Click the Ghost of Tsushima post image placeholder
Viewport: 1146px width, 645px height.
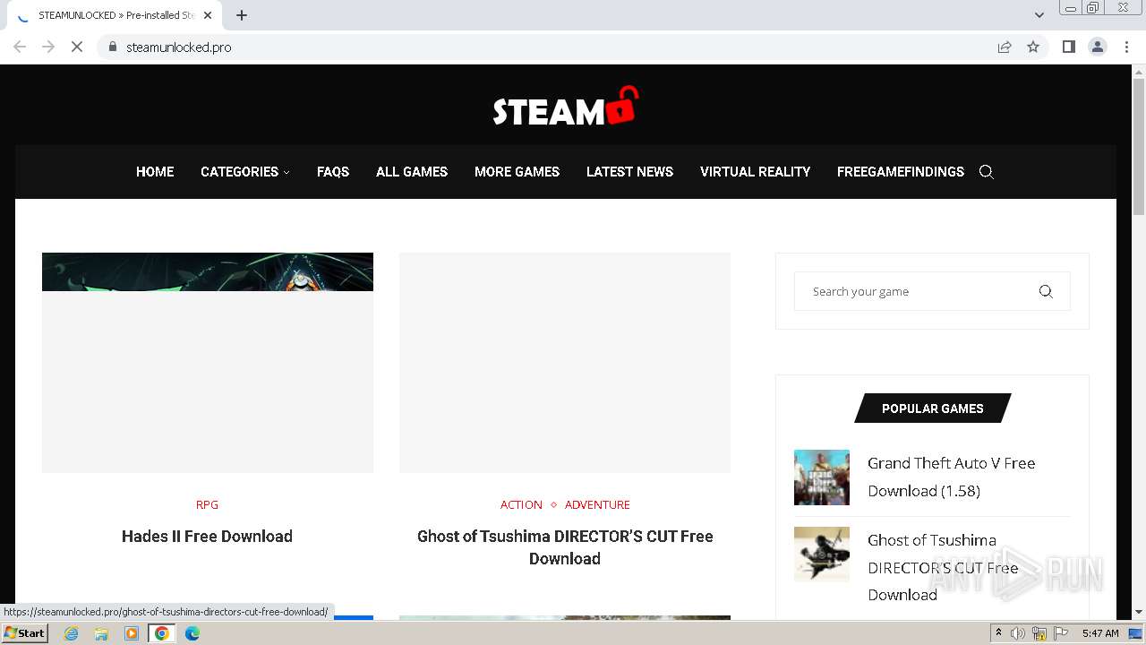coord(565,362)
